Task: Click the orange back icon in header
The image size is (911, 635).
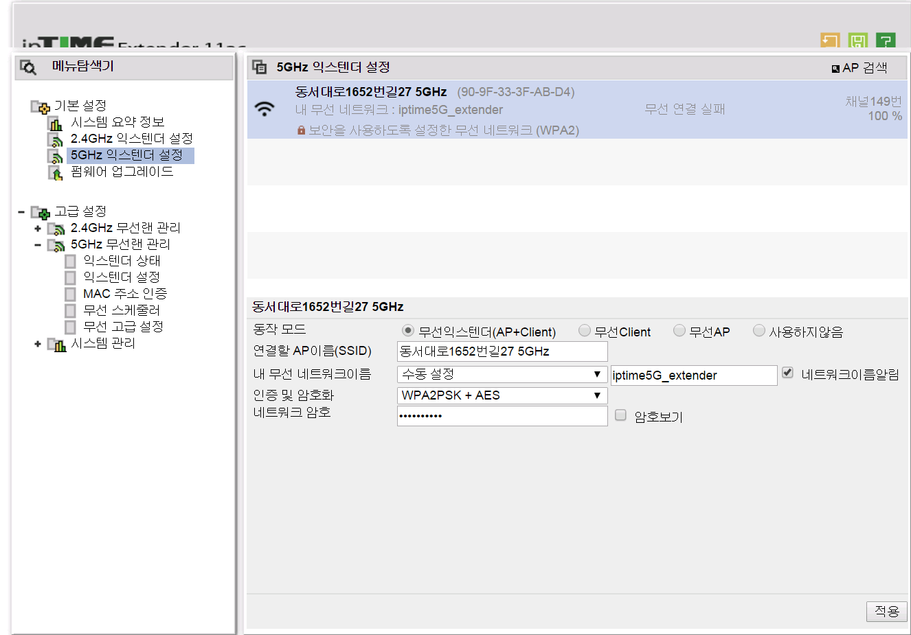Action: (x=830, y=41)
